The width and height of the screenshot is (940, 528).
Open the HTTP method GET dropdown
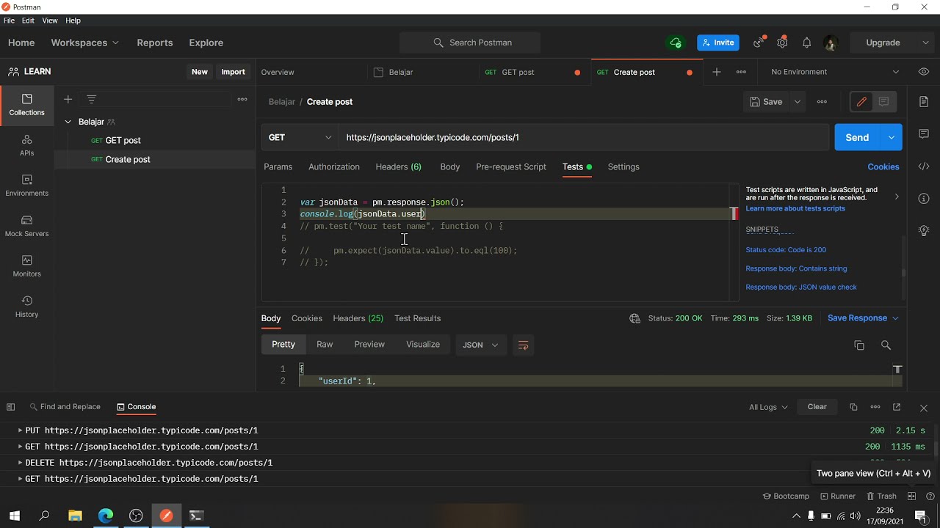[x=300, y=137]
